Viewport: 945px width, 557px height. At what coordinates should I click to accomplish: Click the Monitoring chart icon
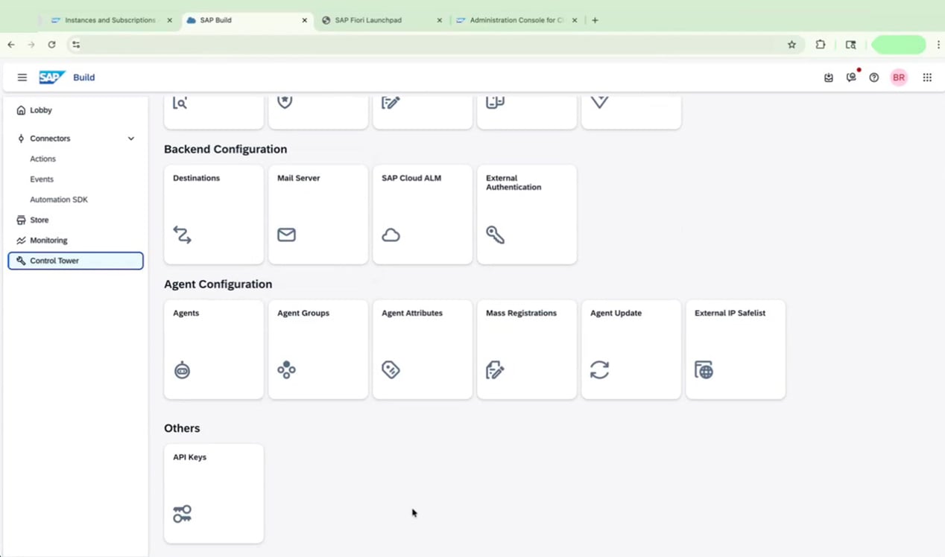[x=21, y=241]
